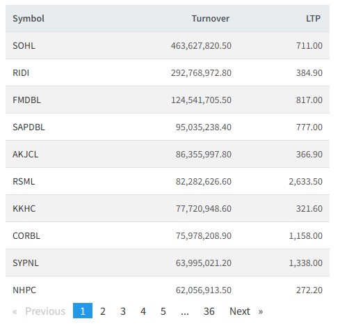
Task: Click the LTP column header
Action: (x=313, y=19)
